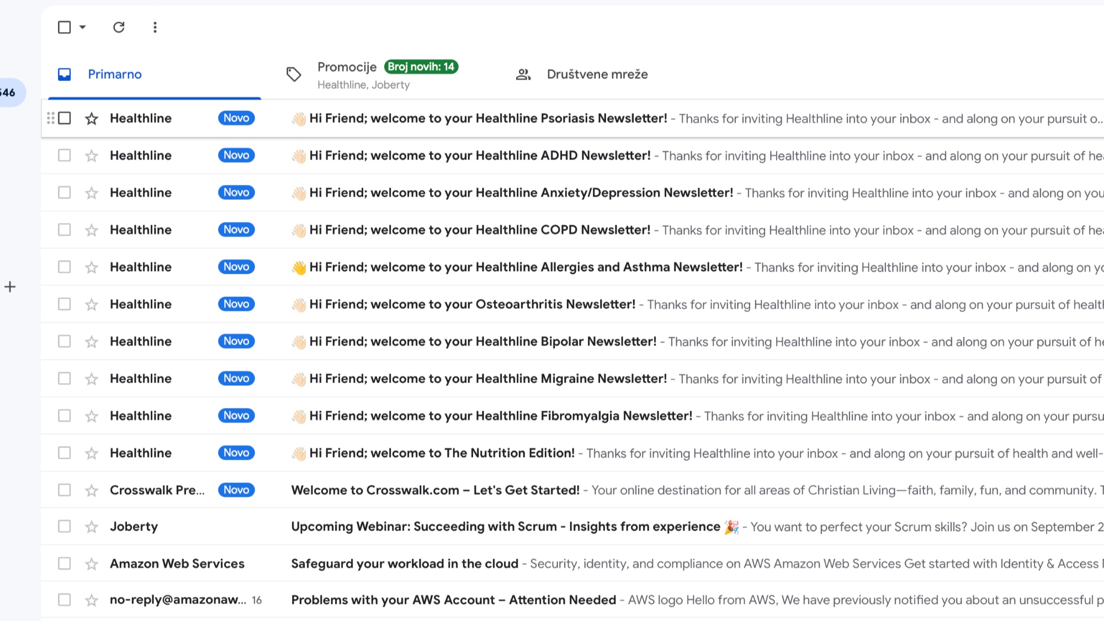Select the Psoriasis Newsletter email checkbox
This screenshot has width=1104, height=621.
(x=65, y=118)
